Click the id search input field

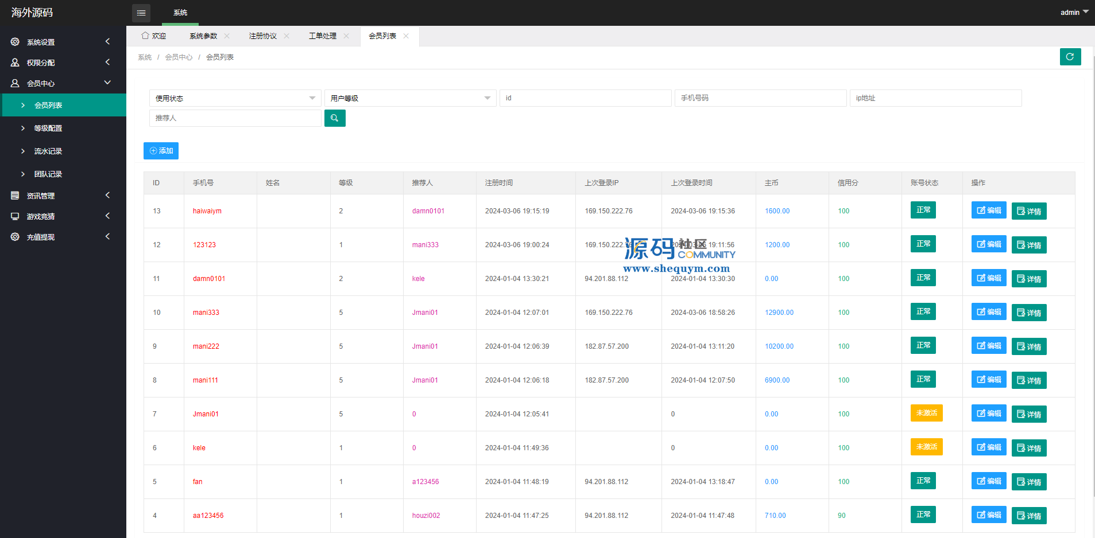586,98
